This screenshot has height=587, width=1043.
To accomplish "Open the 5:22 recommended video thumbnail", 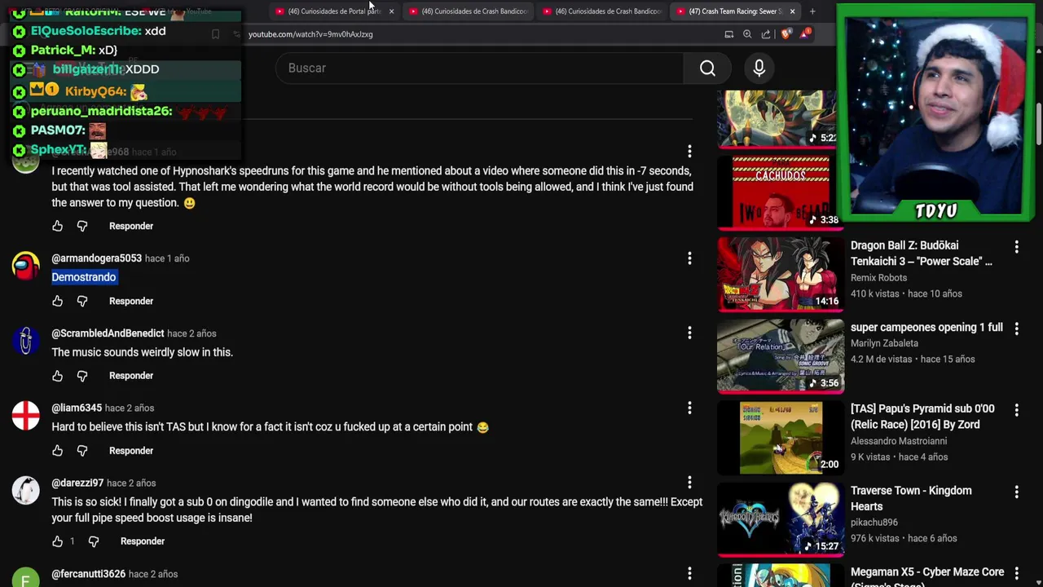I will click(x=781, y=119).
